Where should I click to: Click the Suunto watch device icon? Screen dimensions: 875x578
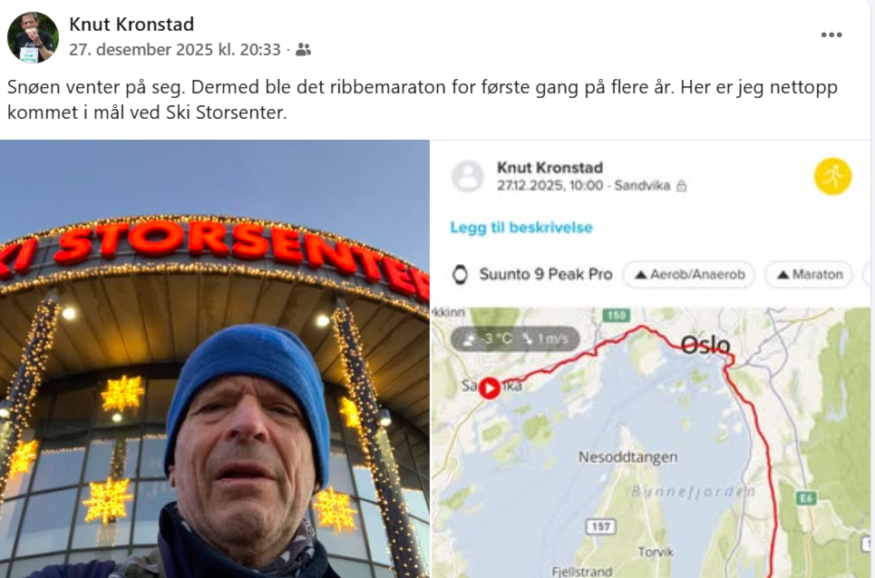[x=460, y=274]
